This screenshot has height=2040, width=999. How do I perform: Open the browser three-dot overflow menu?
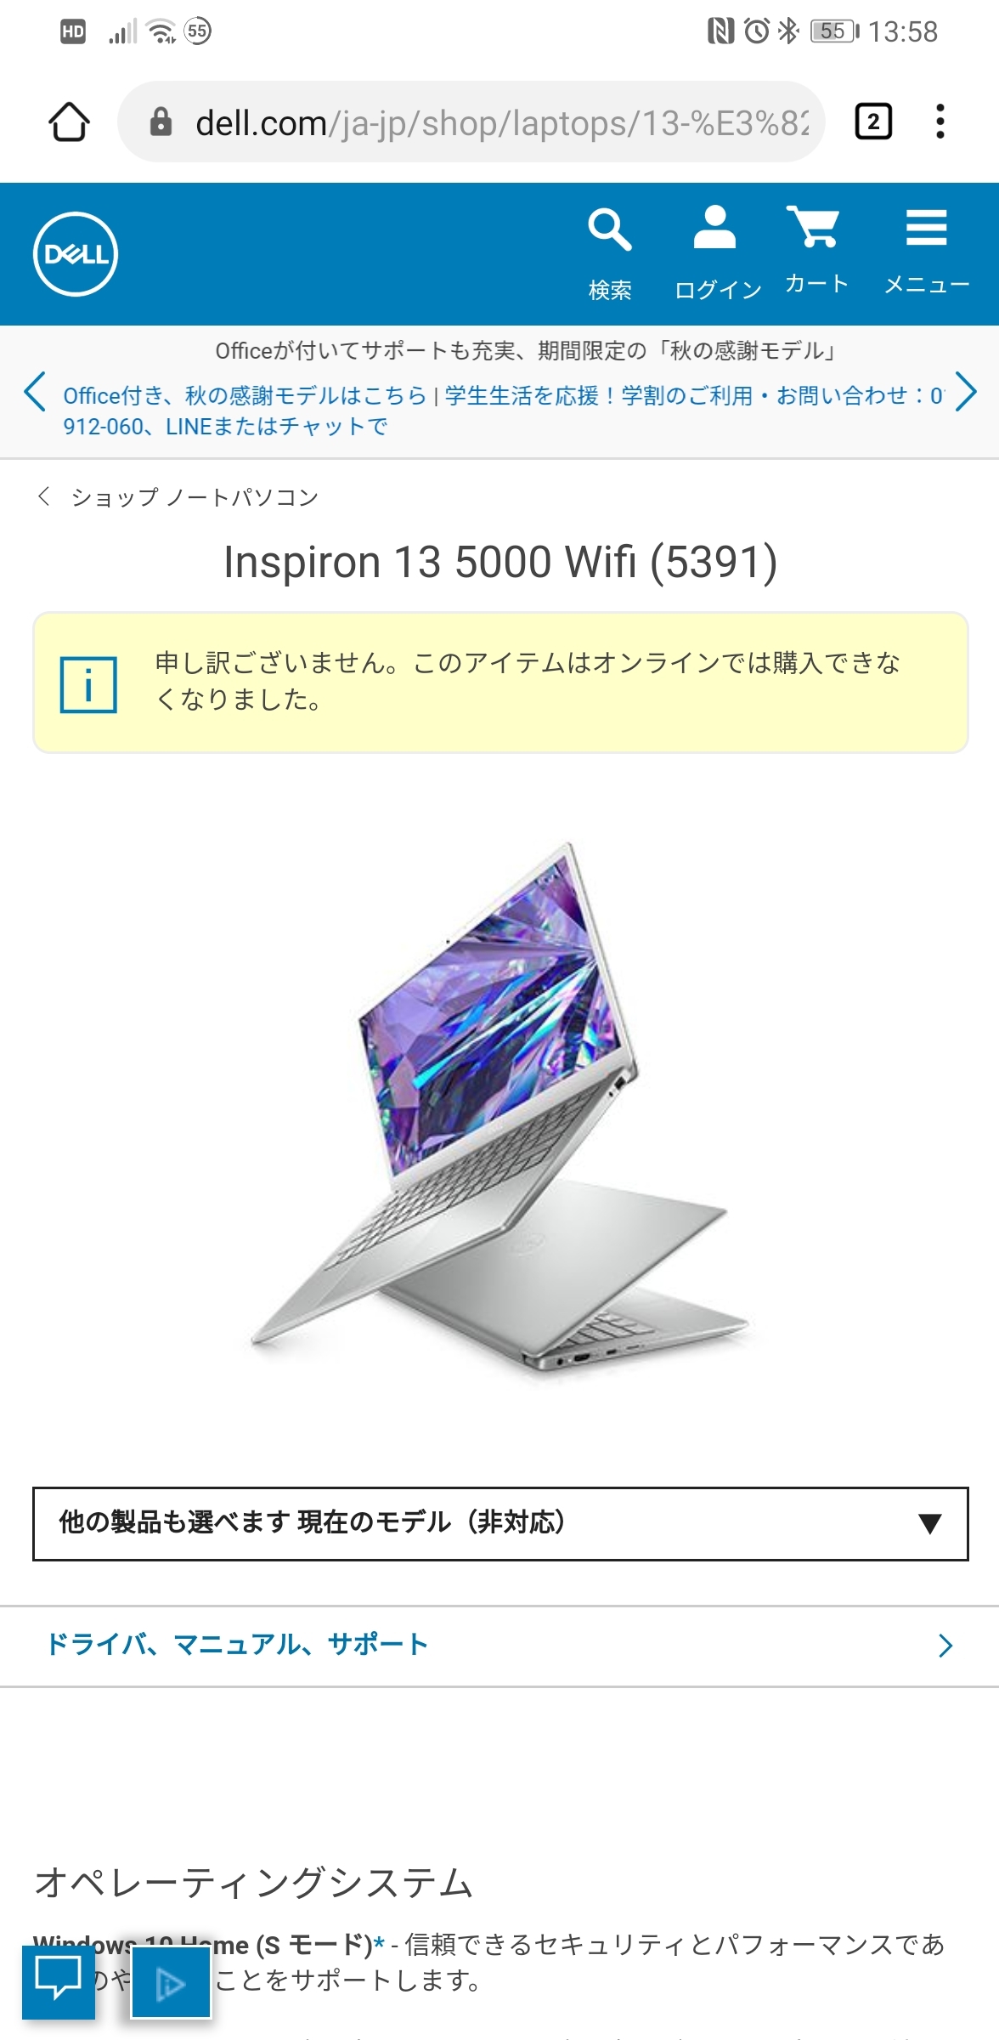tap(940, 122)
